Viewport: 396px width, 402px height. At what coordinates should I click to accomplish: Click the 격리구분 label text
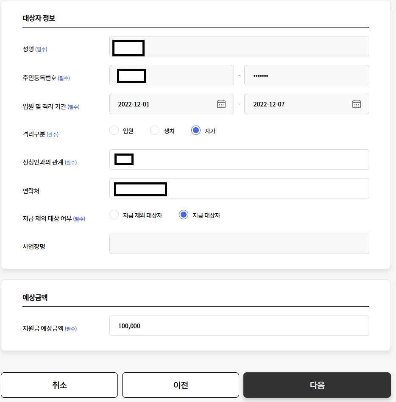click(x=34, y=134)
